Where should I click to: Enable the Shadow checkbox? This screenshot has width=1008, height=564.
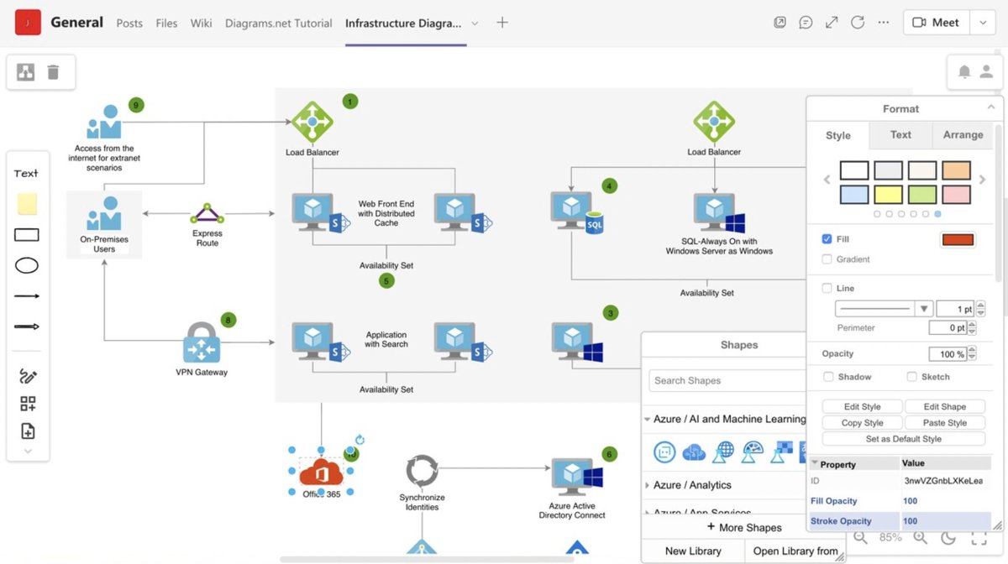828,377
